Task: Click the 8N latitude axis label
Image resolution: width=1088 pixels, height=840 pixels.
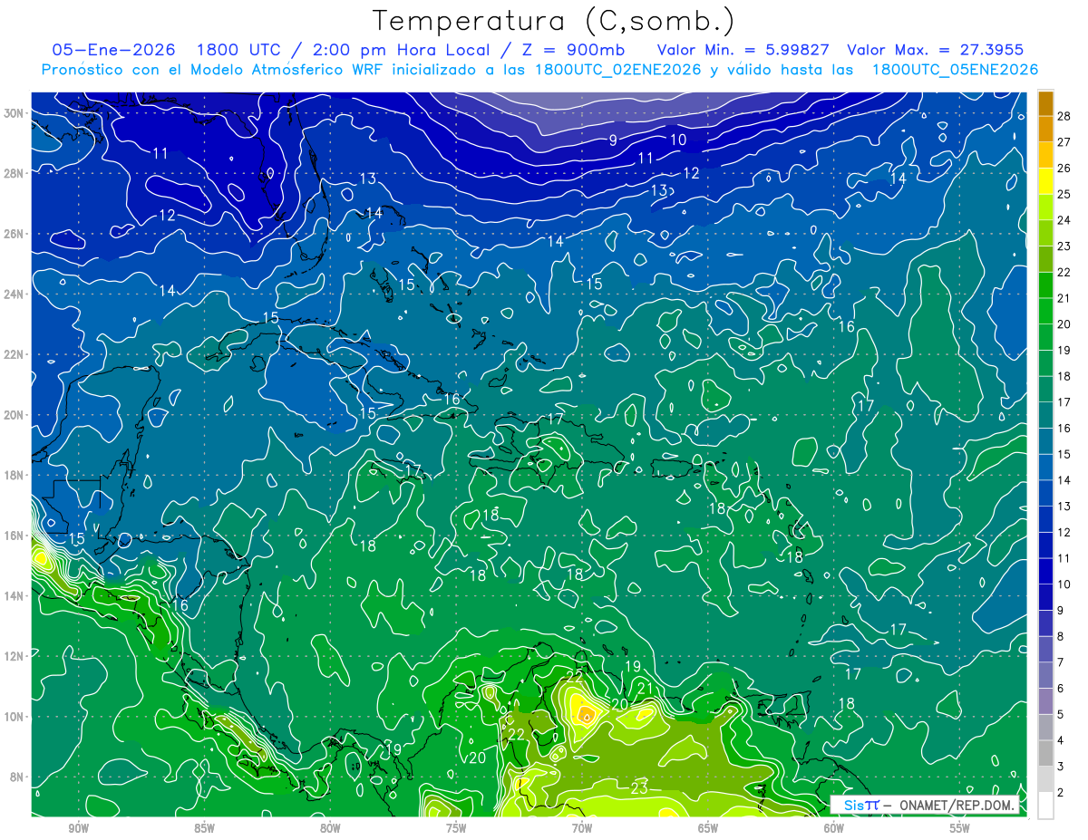Action: [x=17, y=777]
